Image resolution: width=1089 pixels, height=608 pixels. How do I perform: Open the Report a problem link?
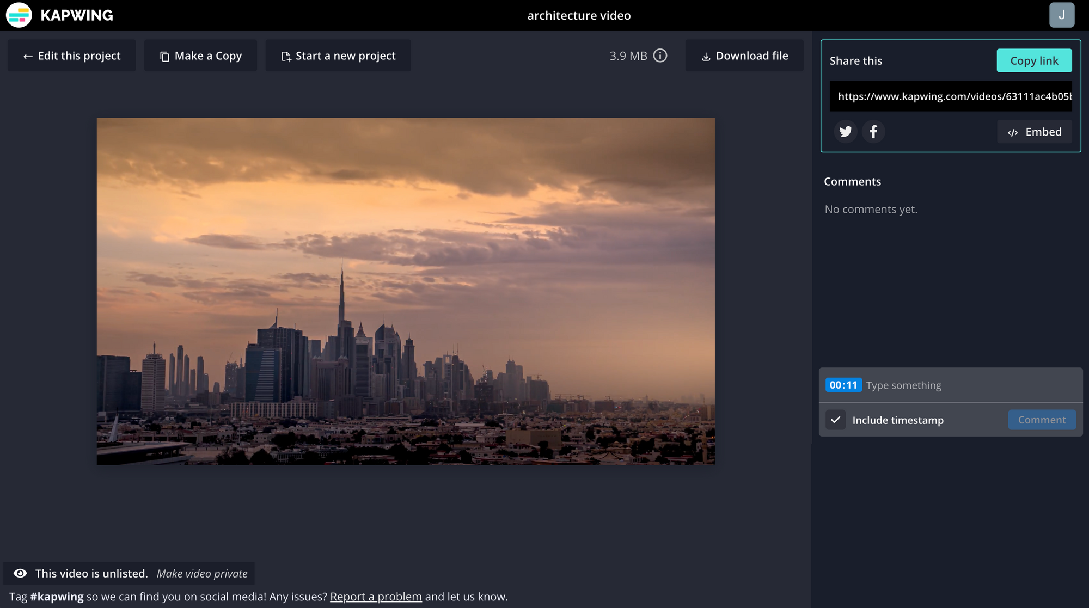pyautogui.click(x=376, y=597)
